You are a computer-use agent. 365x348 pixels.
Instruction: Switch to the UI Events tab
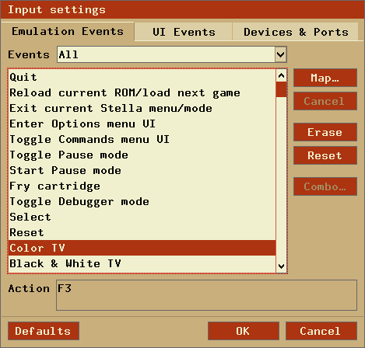coord(184,32)
